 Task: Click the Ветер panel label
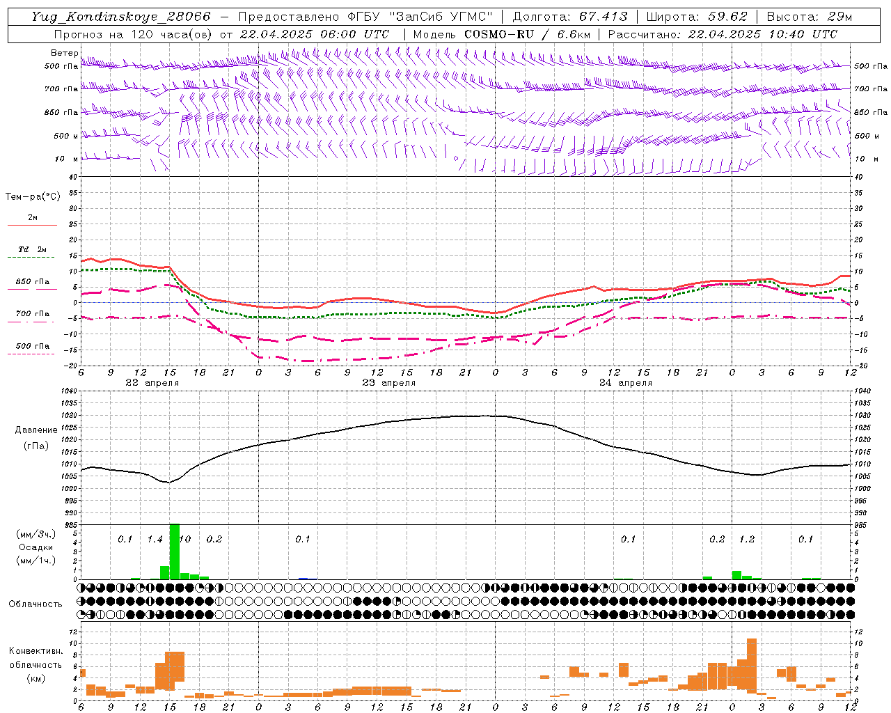[x=65, y=53]
